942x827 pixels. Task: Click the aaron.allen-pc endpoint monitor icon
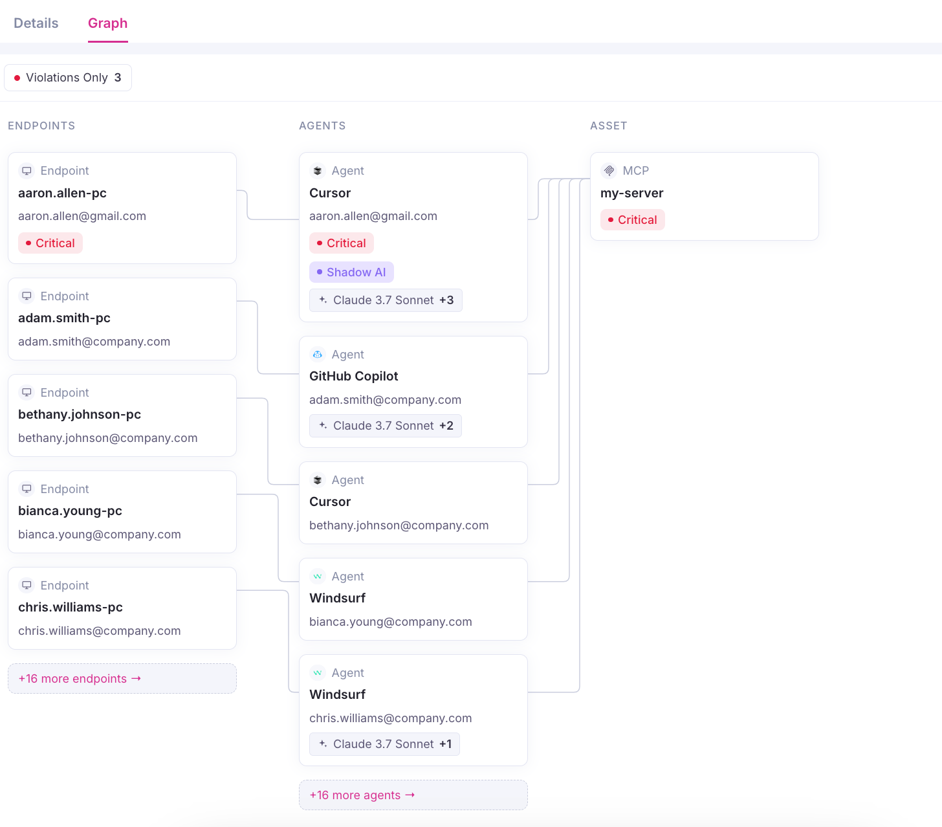[x=27, y=171]
